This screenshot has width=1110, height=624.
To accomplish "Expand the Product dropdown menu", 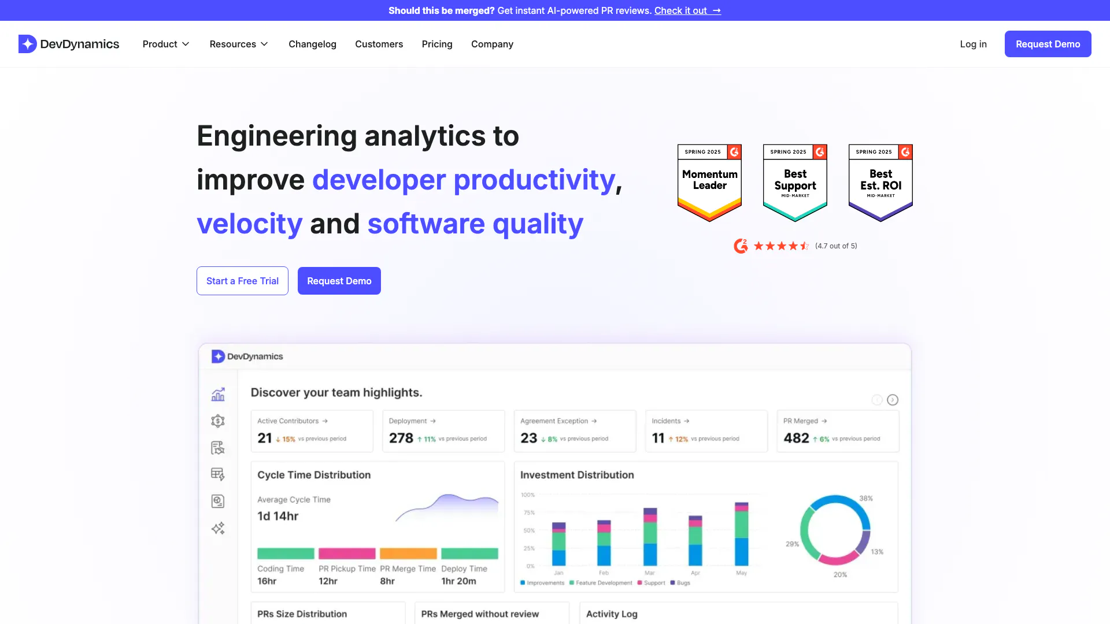I will tap(166, 44).
